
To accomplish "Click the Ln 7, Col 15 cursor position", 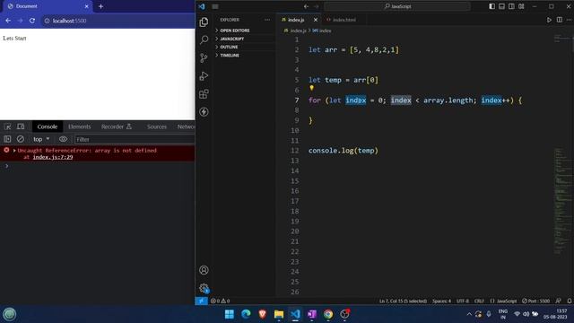I will click(x=403, y=301).
